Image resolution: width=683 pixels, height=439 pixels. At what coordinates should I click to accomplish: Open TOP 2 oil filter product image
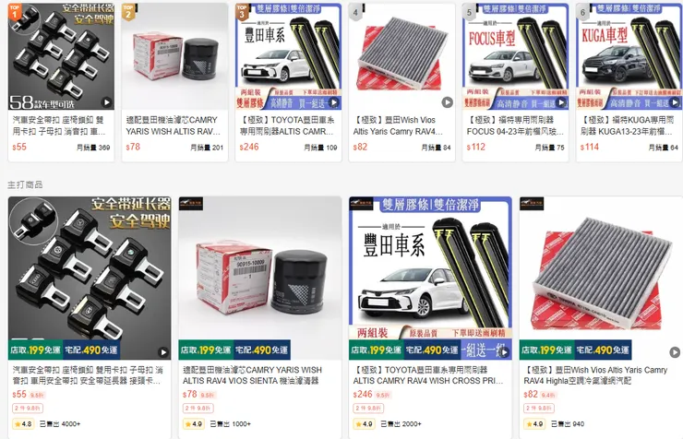click(x=174, y=56)
